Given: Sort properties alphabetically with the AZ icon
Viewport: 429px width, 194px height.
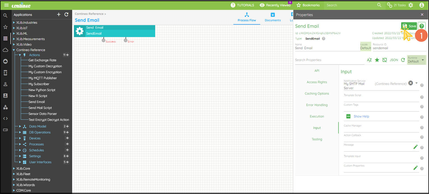Looking at the screenshot, I should (x=369, y=60).
